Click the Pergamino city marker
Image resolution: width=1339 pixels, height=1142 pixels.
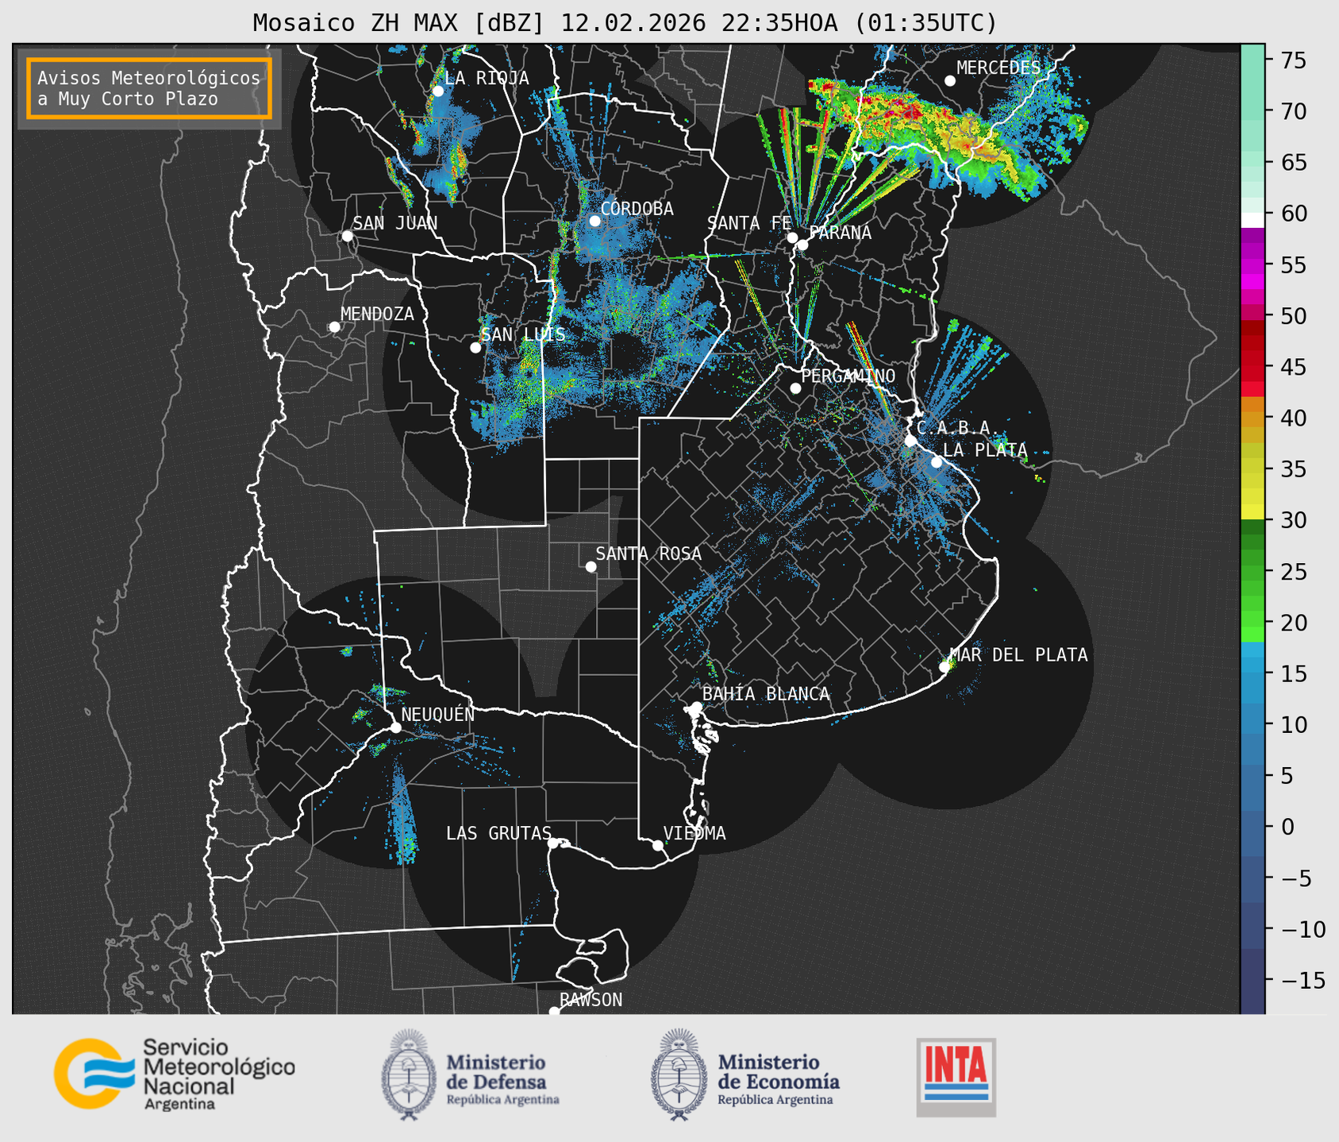coord(795,388)
